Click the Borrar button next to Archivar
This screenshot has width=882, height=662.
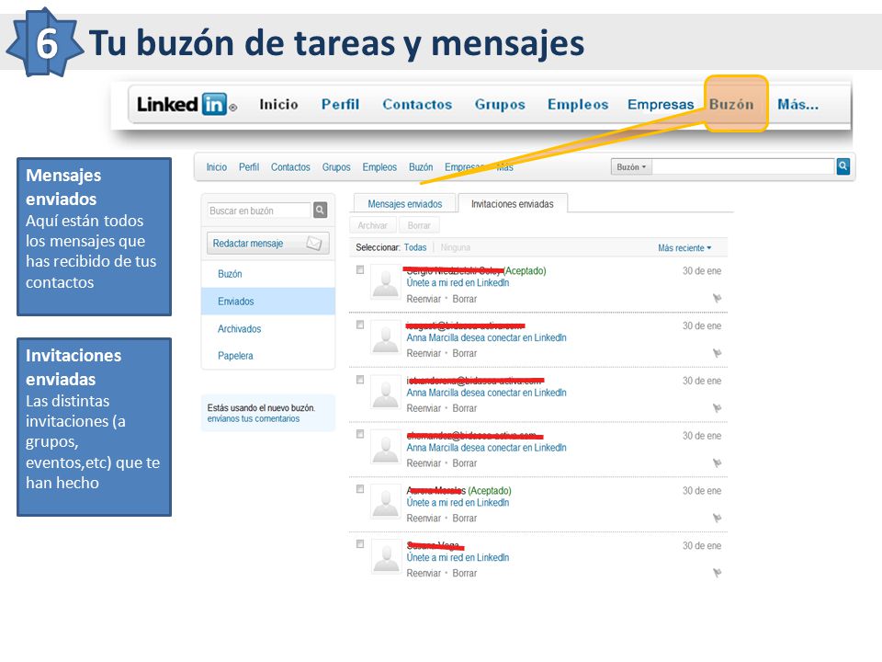click(x=419, y=225)
